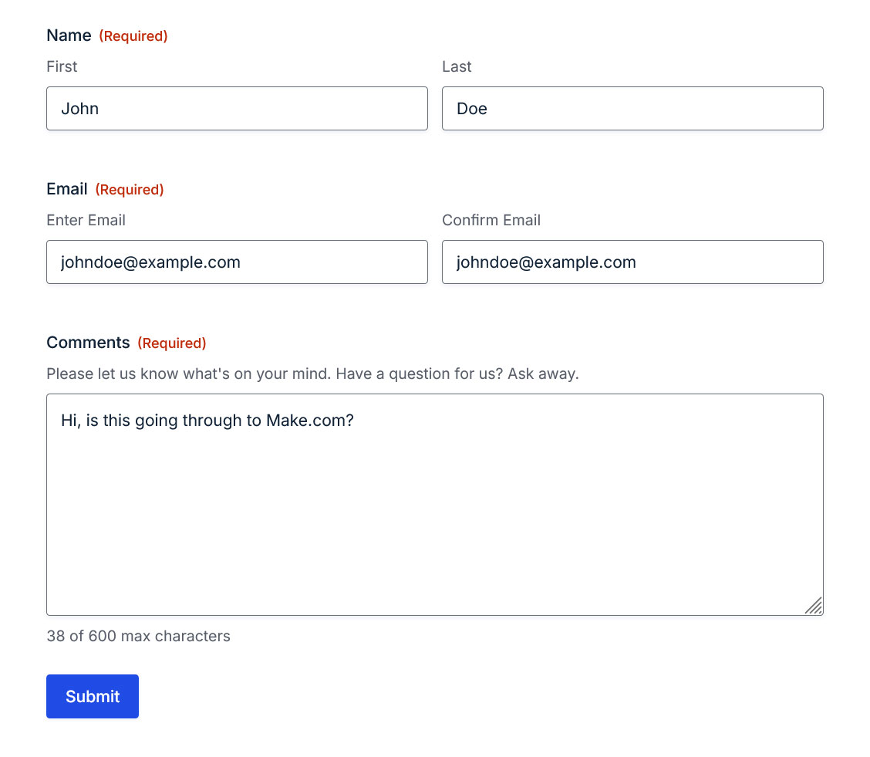Image resolution: width=870 pixels, height=757 pixels.
Task: Place cursor after "Make.com?" in comments
Action: point(355,421)
